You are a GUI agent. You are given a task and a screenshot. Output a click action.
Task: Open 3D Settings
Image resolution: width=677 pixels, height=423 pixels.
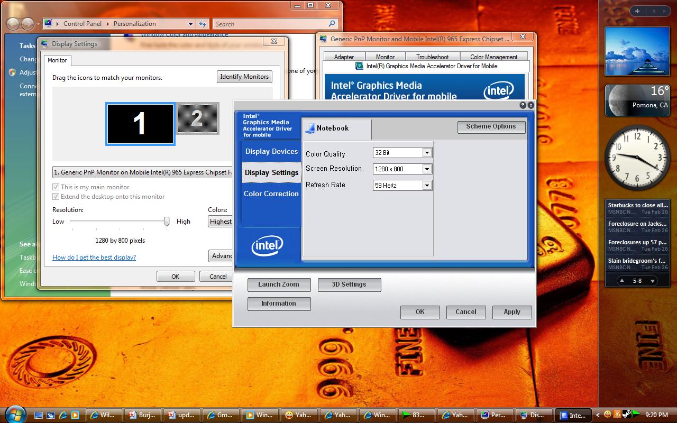(x=349, y=284)
